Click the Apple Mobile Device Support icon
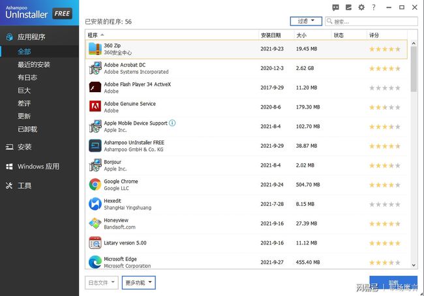The height and width of the screenshot is (296, 424). pyautogui.click(x=95, y=127)
